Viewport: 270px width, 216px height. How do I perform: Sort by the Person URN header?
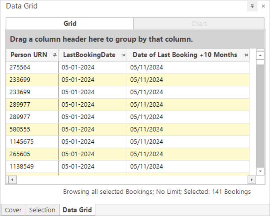(x=29, y=55)
